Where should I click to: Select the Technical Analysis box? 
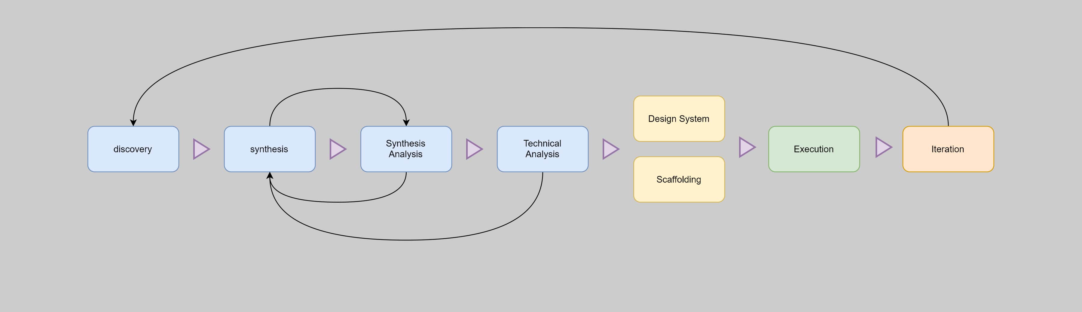(542, 149)
